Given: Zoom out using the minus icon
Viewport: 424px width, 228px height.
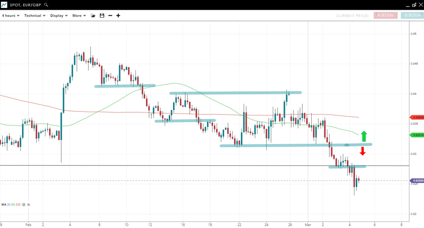Looking at the screenshot, I should 110,16.
